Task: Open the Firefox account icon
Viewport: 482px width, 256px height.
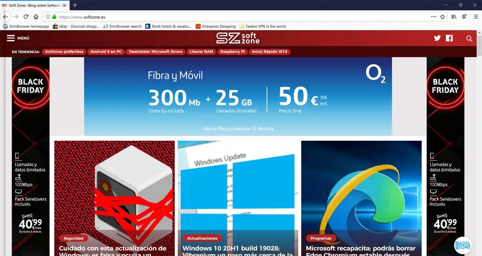Action: tap(464, 17)
